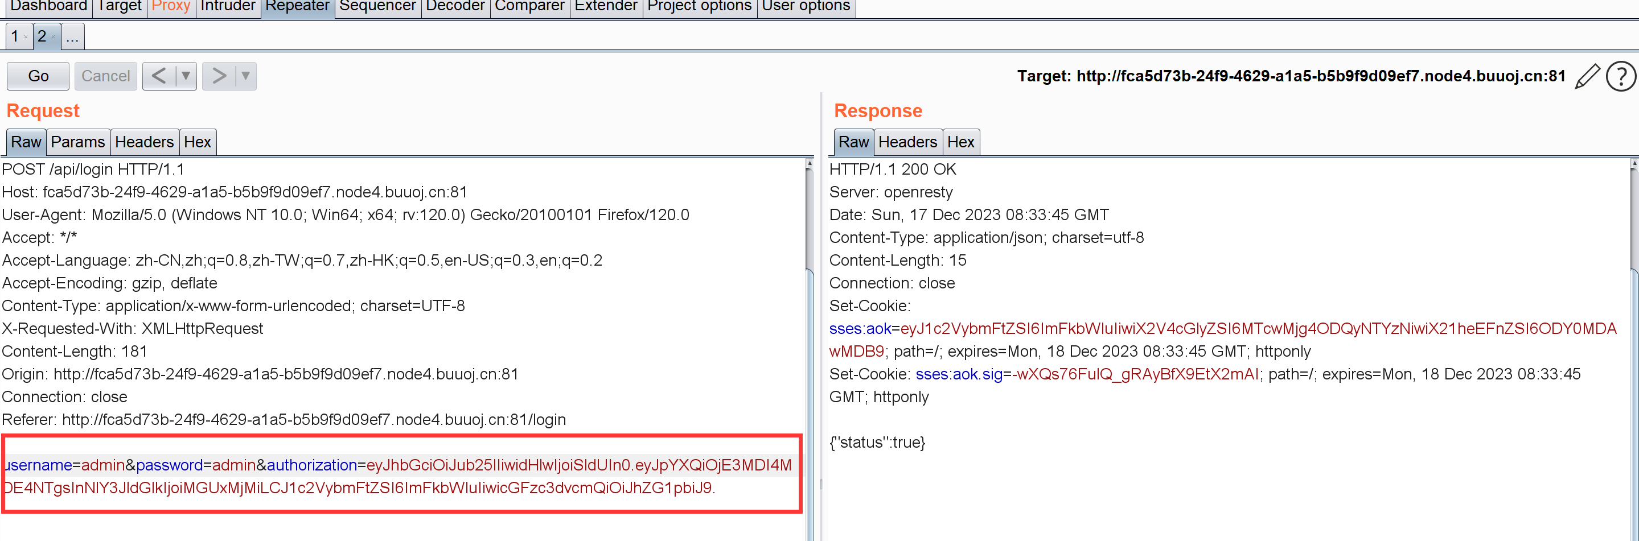Switch Request view to Hex

pos(197,142)
